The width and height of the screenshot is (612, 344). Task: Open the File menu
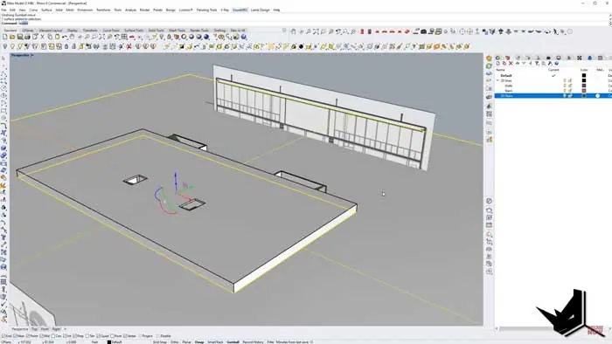[x=3, y=10]
